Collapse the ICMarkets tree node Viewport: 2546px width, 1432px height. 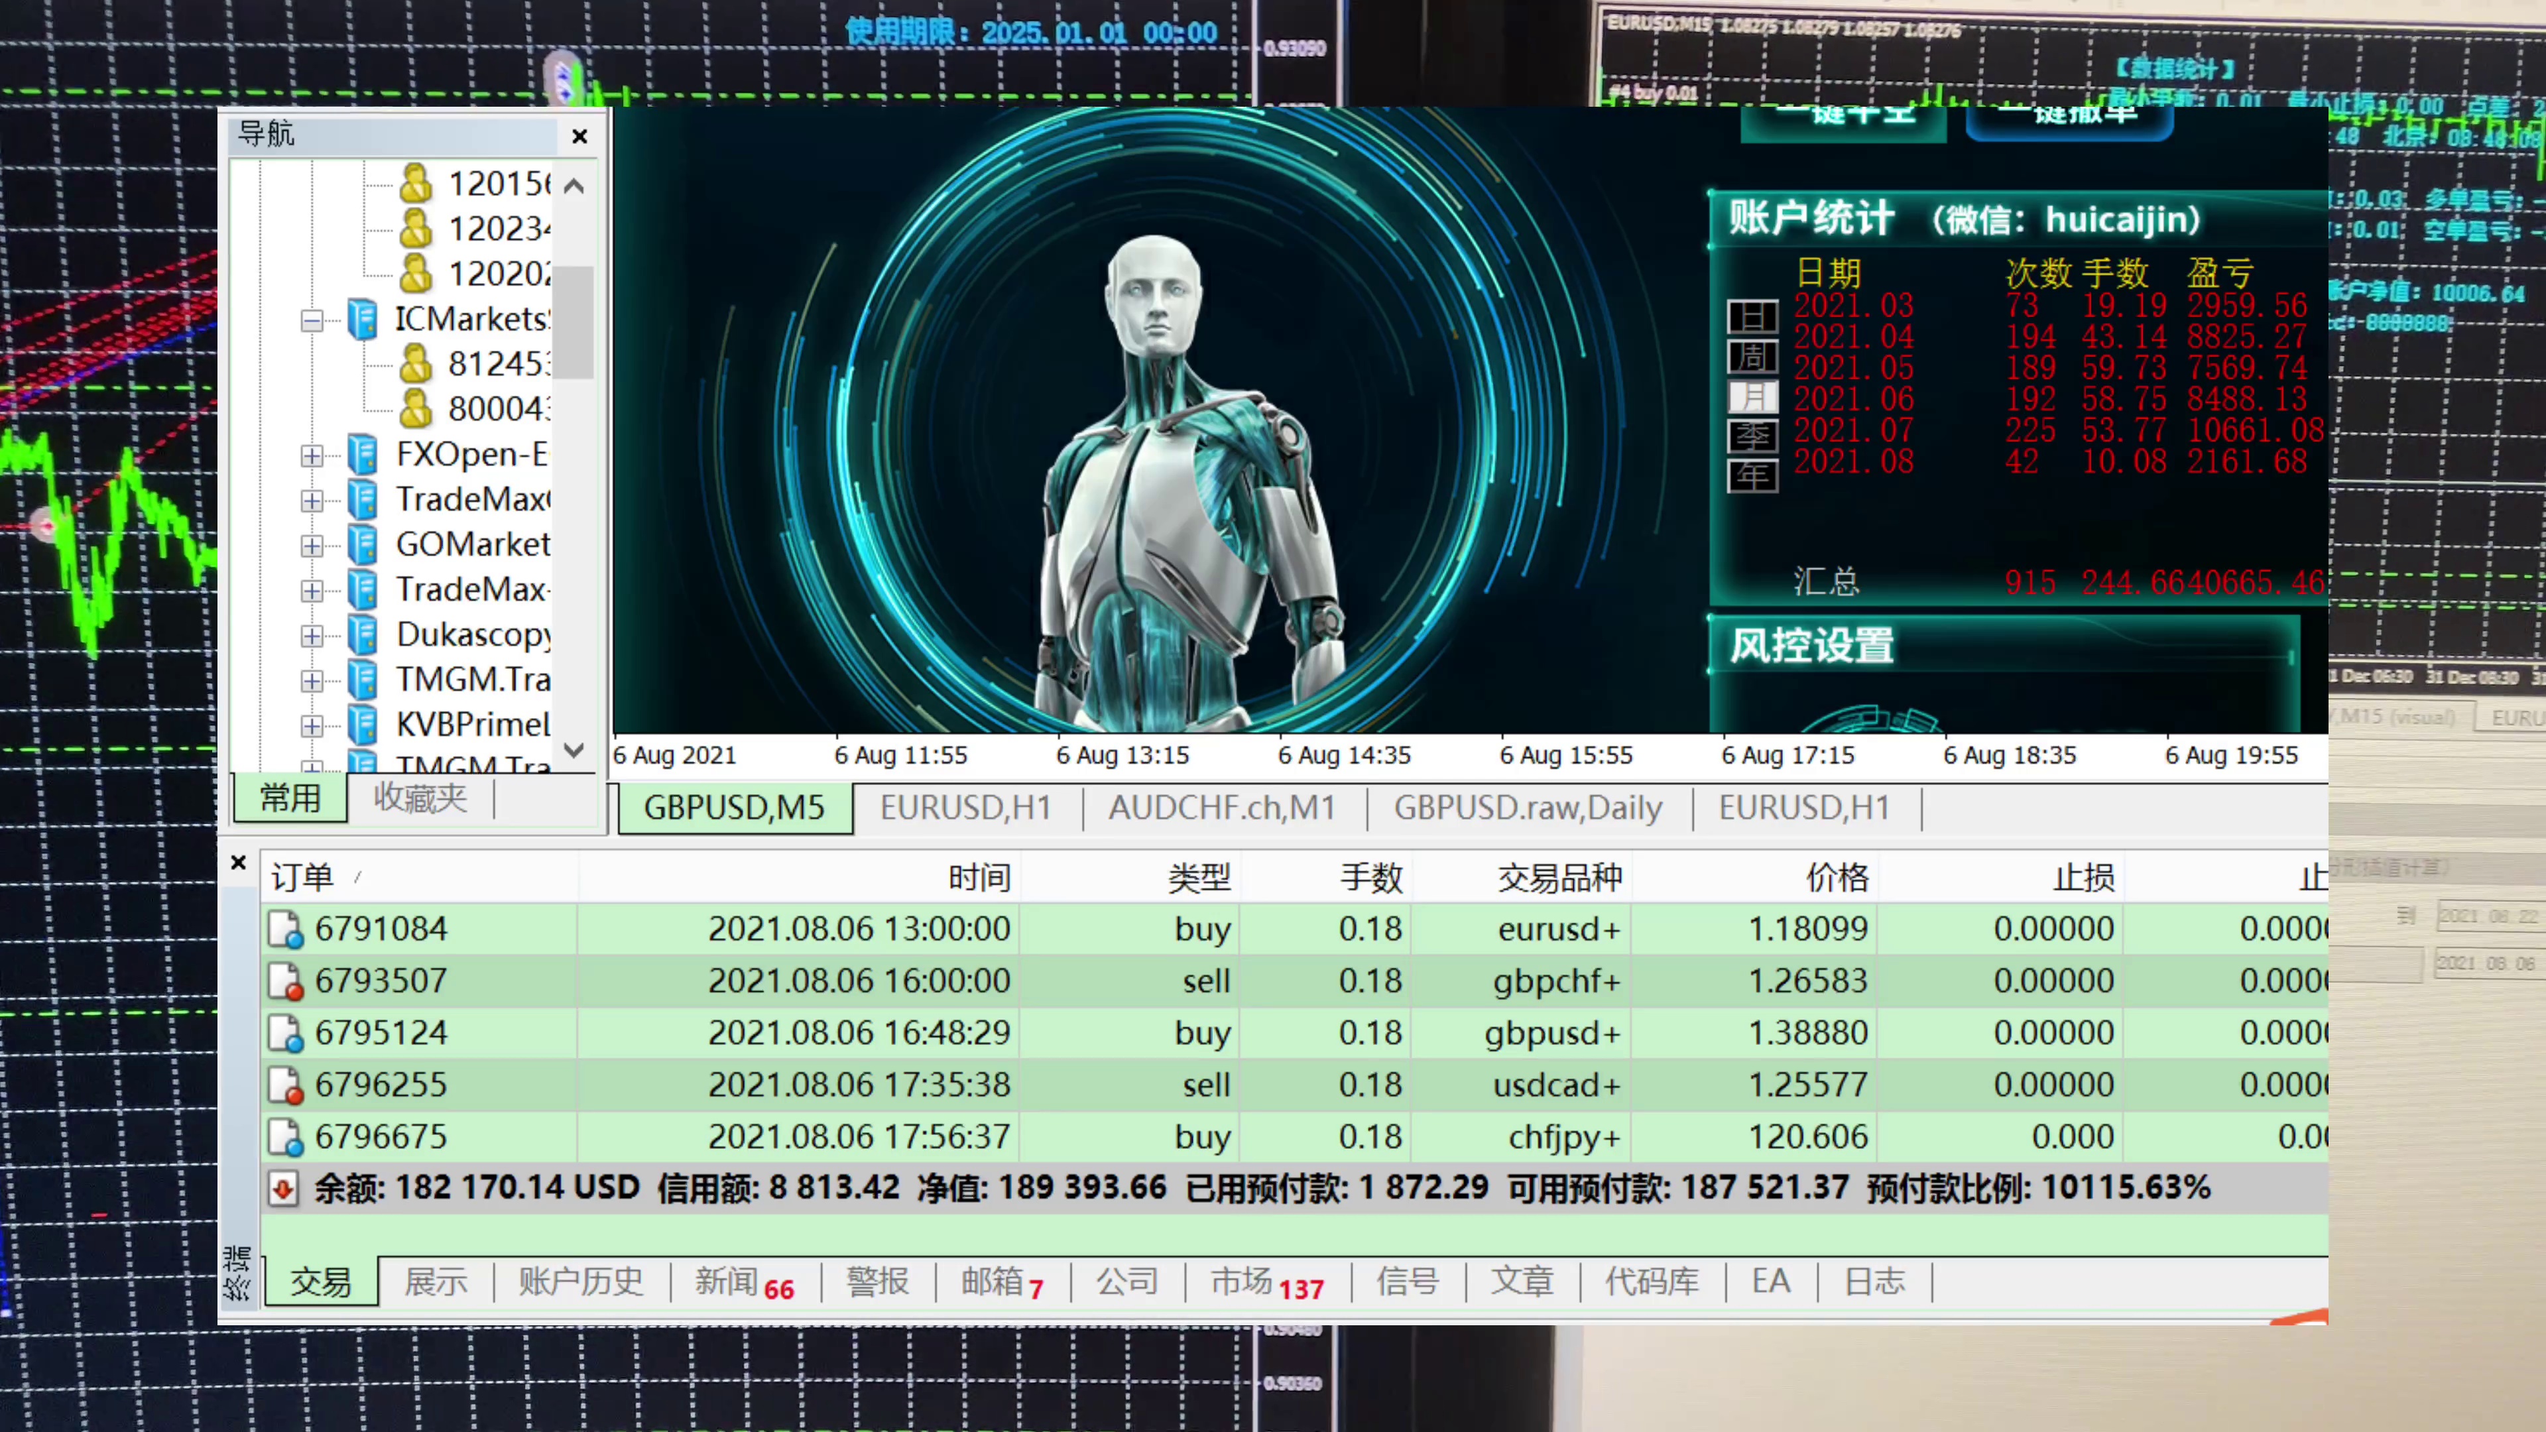(x=312, y=320)
